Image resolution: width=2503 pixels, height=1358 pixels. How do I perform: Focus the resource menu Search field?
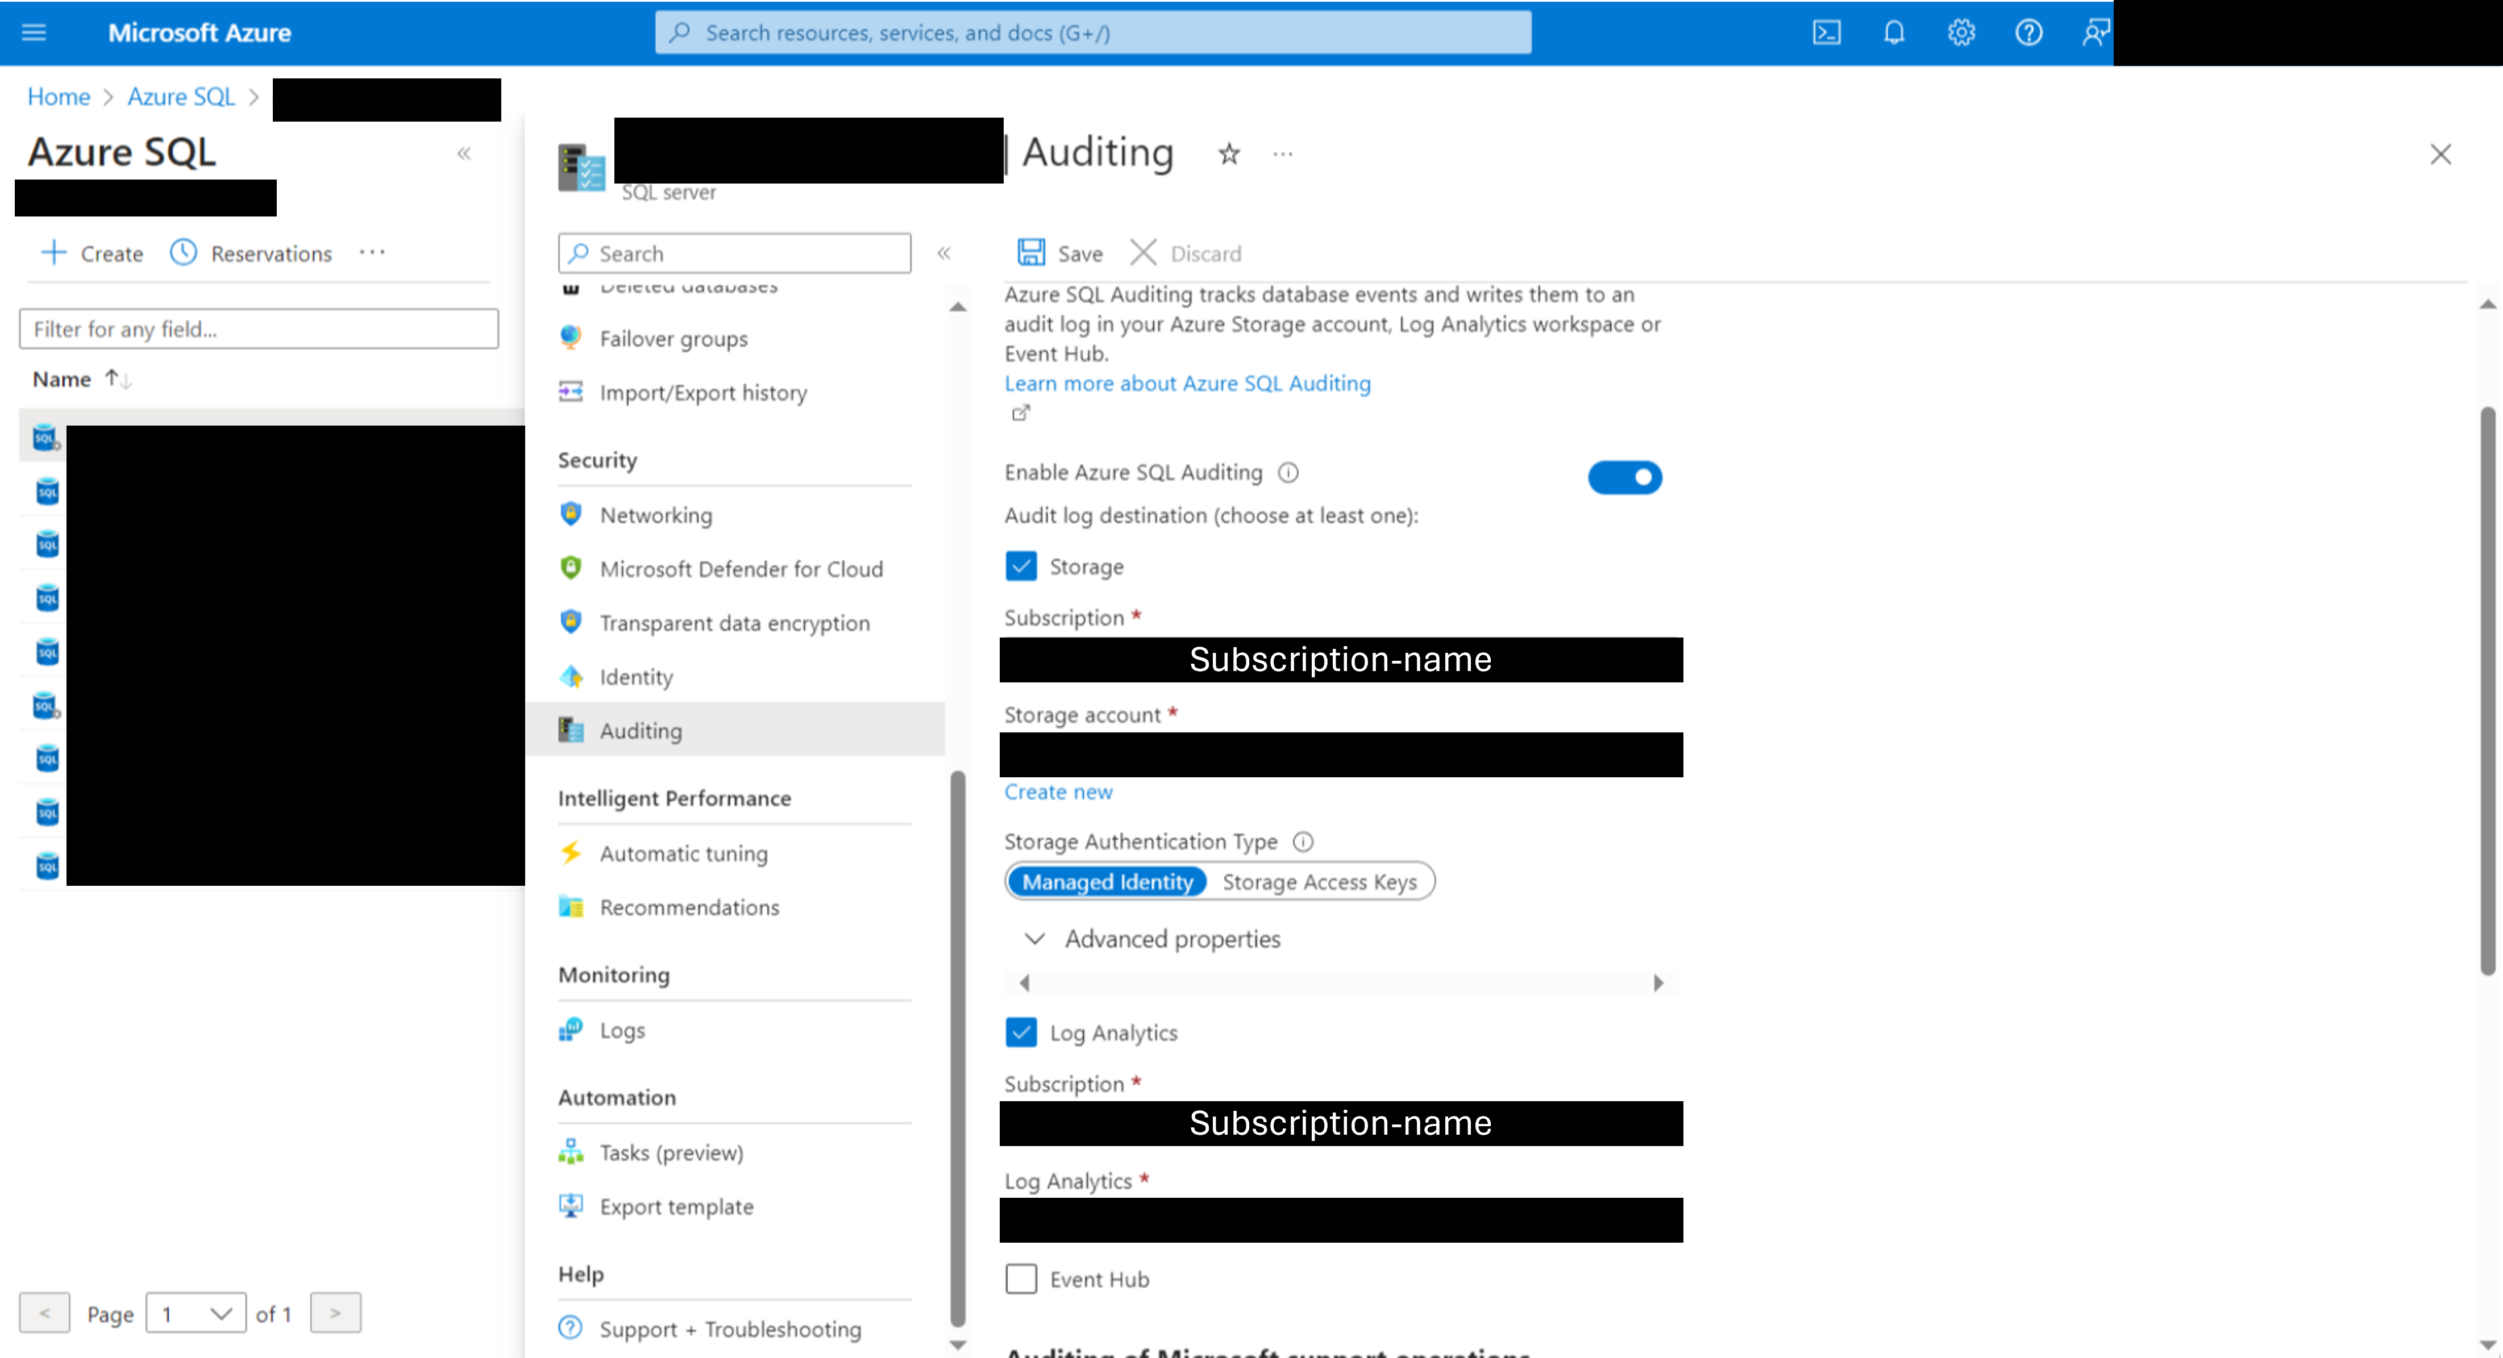[x=734, y=253]
